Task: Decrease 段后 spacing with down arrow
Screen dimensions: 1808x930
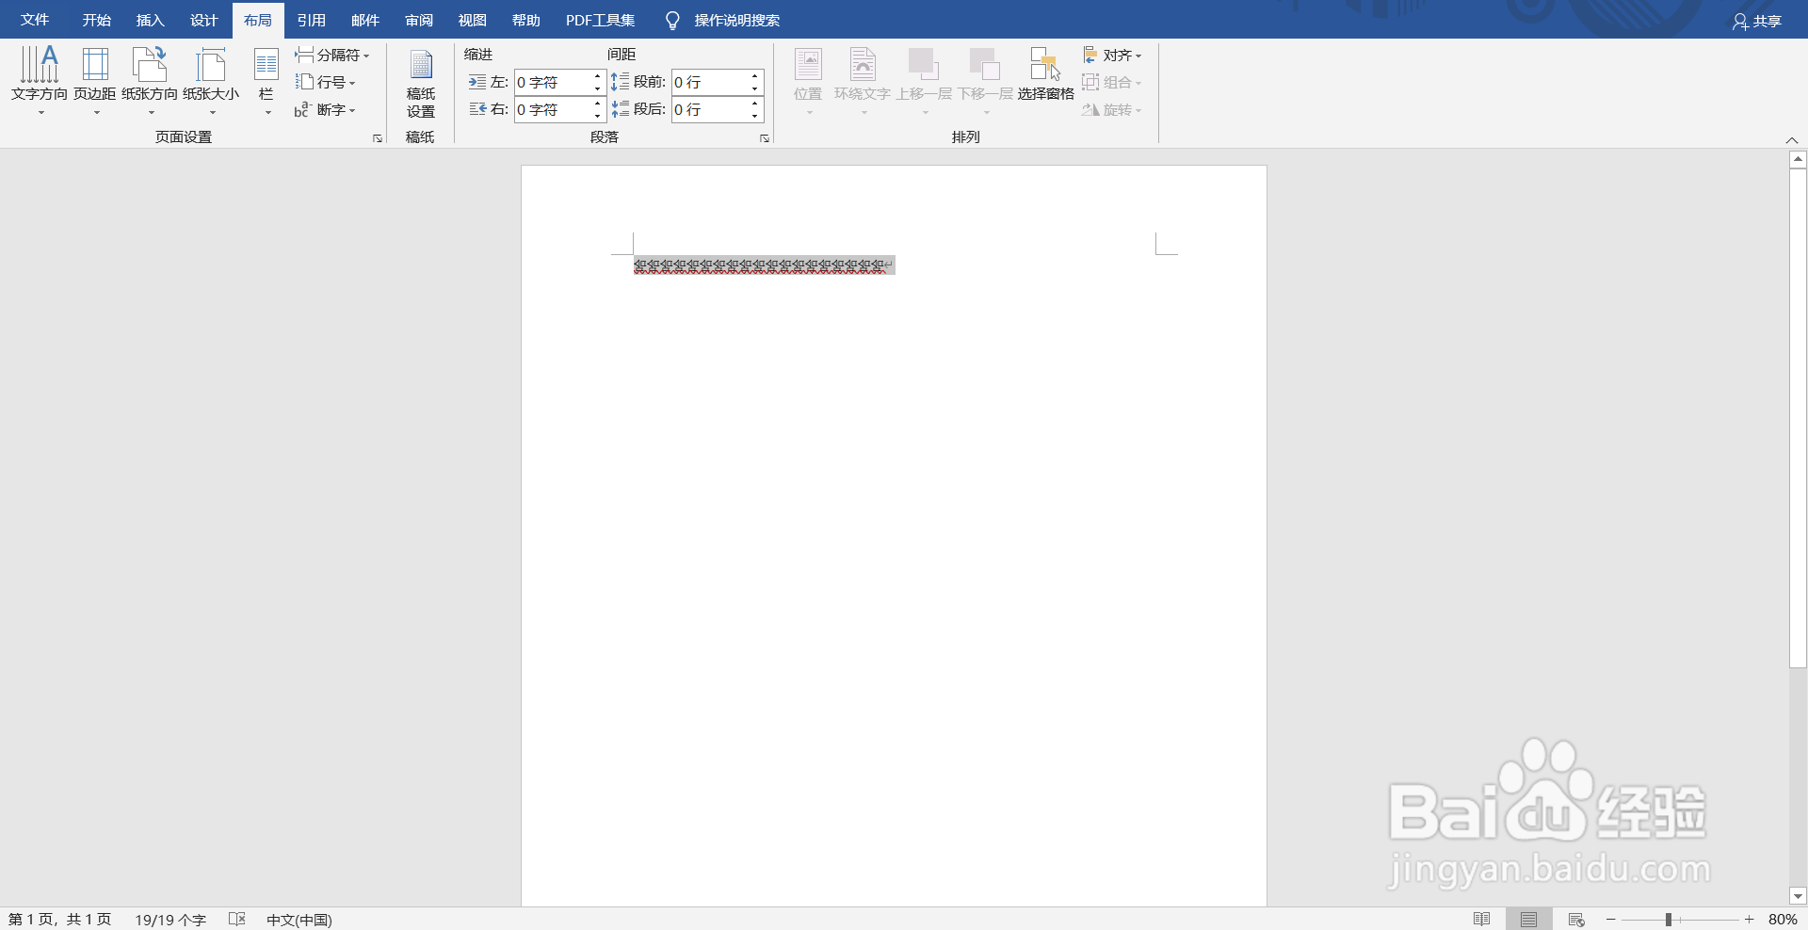Action: [755, 117]
